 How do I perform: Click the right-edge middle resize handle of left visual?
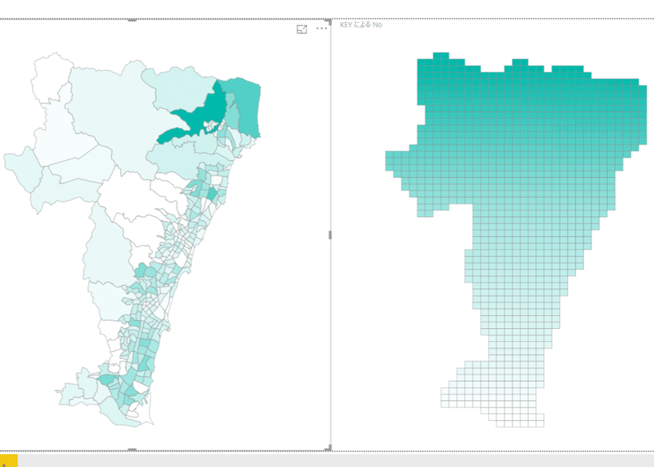[x=331, y=235]
